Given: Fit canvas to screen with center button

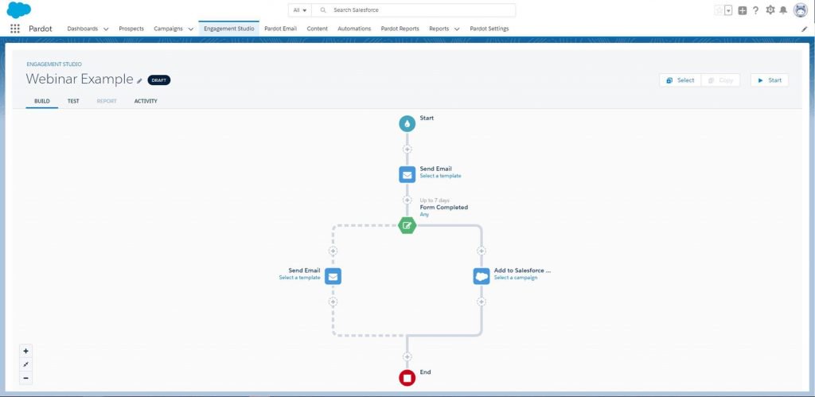Looking at the screenshot, I should pyautogui.click(x=26, y=364).
